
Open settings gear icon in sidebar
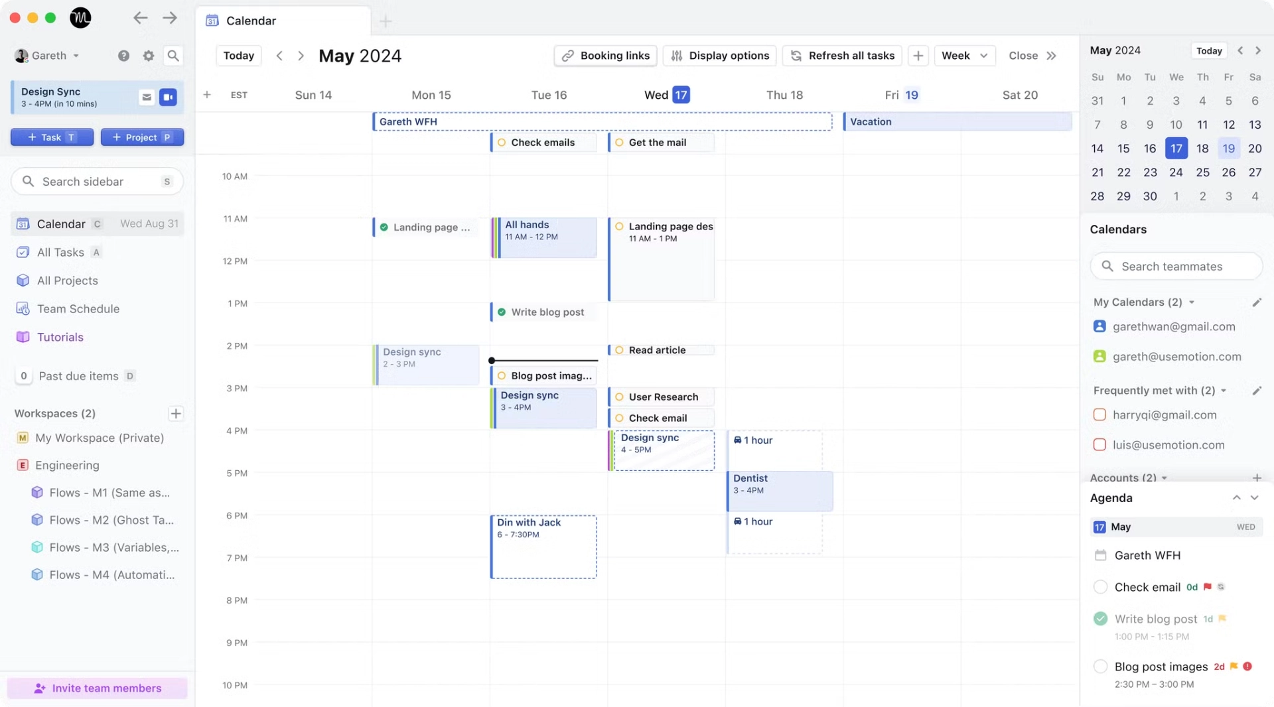tap(149, 56)
